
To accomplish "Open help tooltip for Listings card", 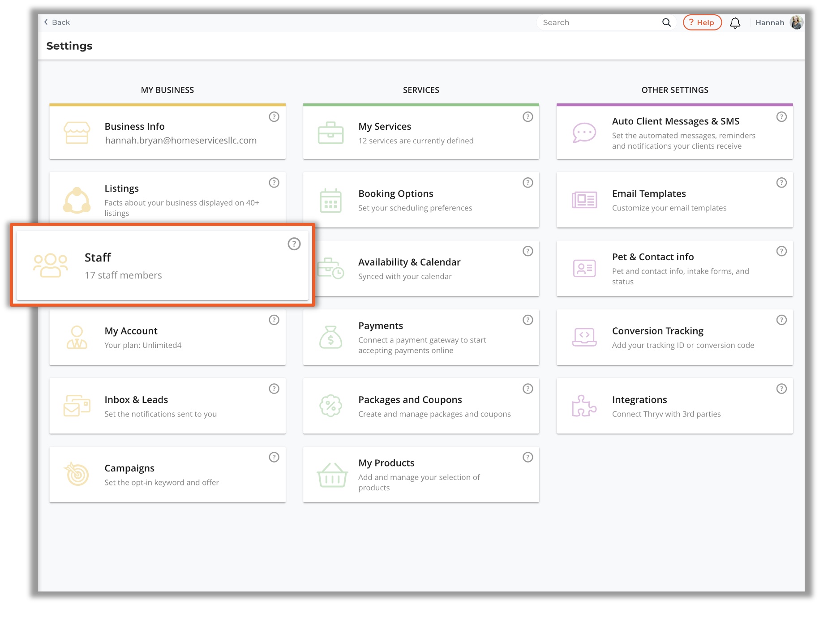I will point(274,183).
